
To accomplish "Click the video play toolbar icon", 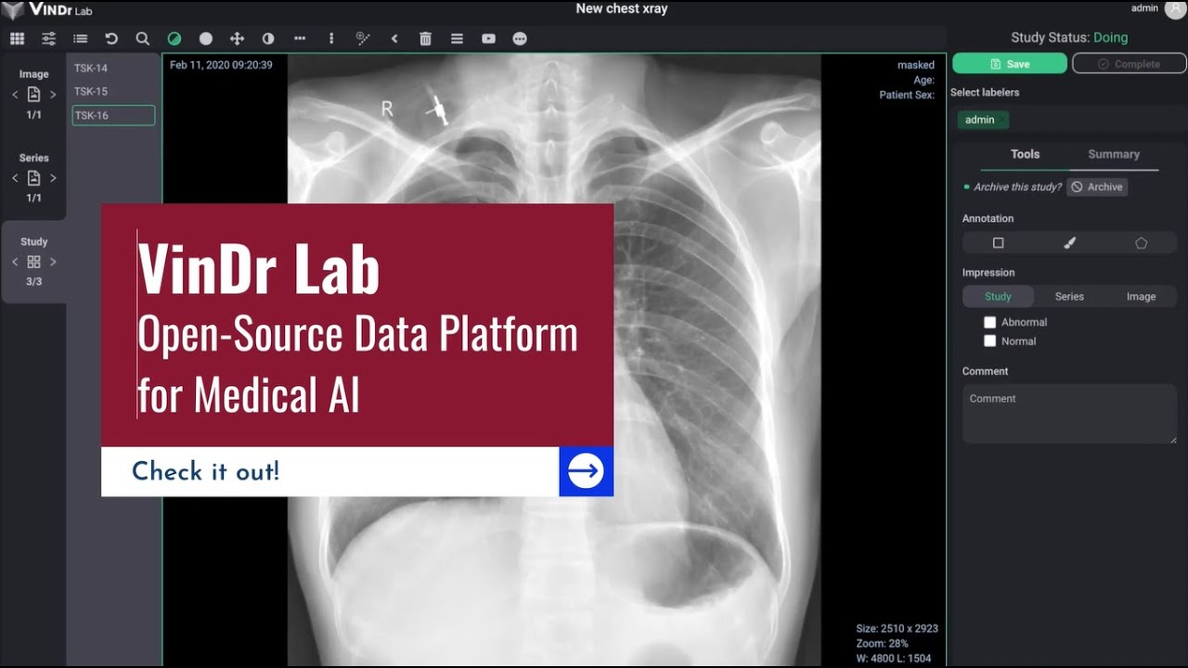I will (x=488, y=39).
